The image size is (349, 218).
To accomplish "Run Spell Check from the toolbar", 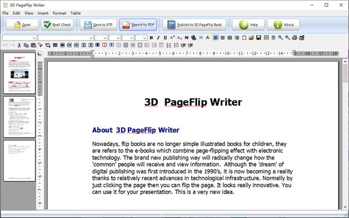I will pos(57,24).
